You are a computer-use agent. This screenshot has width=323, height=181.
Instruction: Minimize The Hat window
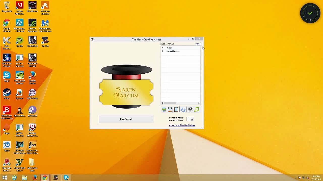tap(189, 39)
